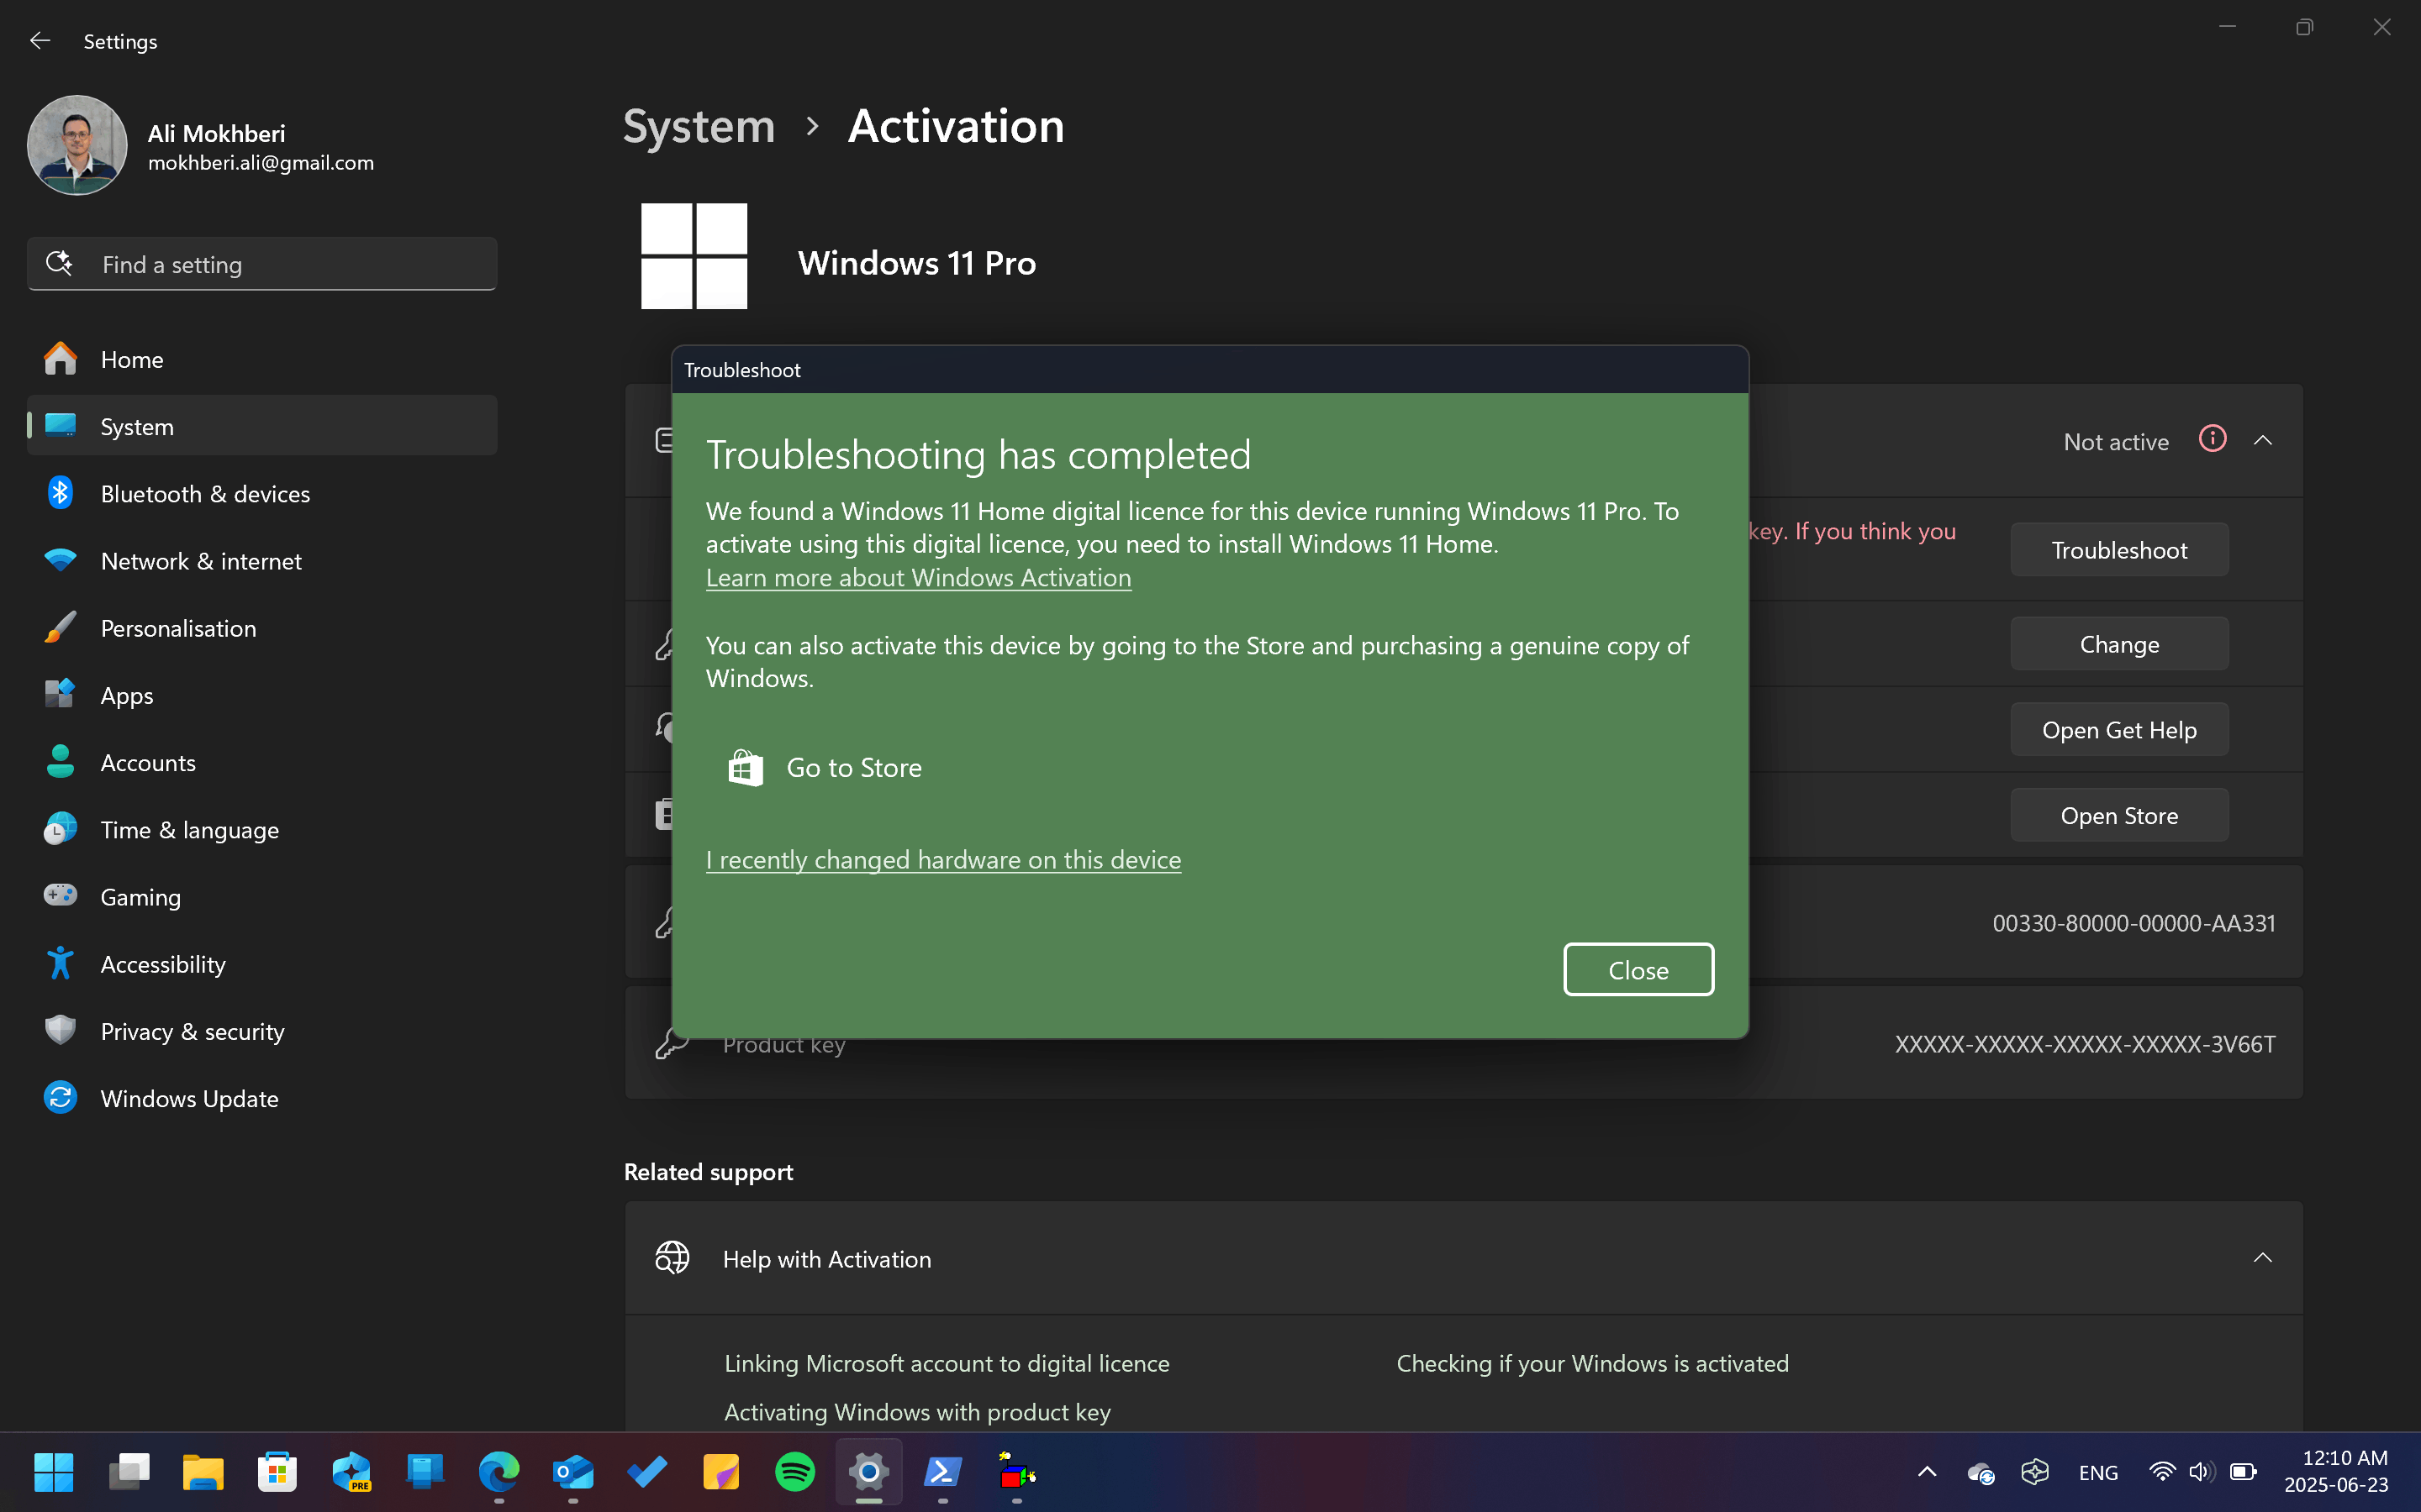Image resolution: width=2421 pixels, height=1512 pixels.
Task: Open Time & language settings
Action: 262,829
